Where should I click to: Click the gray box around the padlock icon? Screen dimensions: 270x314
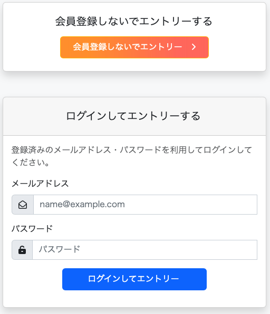(x=22, y=250)
